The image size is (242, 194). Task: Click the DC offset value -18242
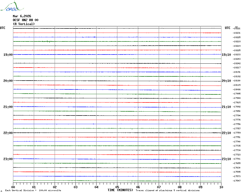point(237,63)
